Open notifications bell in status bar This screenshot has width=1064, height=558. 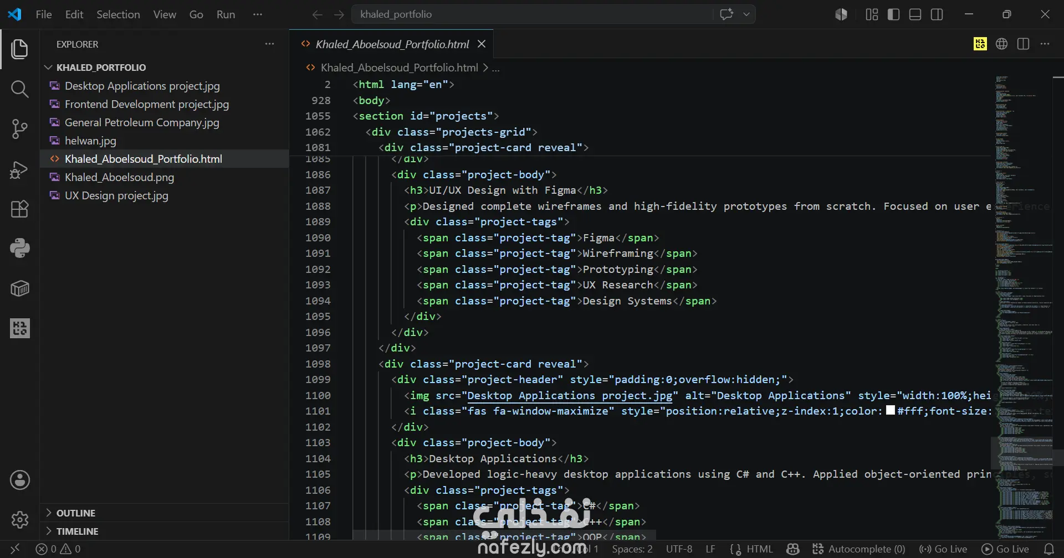[x=1049, y=549]
